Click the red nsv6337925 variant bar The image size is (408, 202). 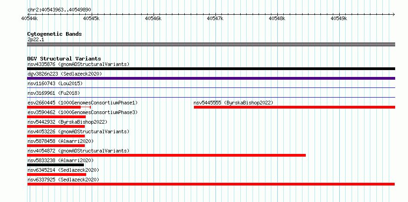click(x=211, y=184)
